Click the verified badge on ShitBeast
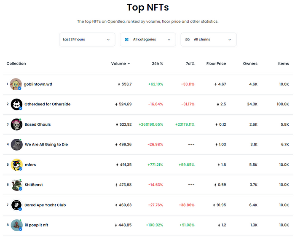 [21, 189]
